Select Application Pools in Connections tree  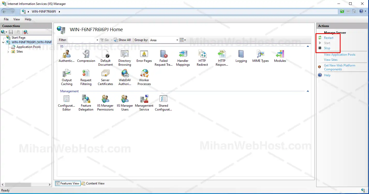point(28,47)
